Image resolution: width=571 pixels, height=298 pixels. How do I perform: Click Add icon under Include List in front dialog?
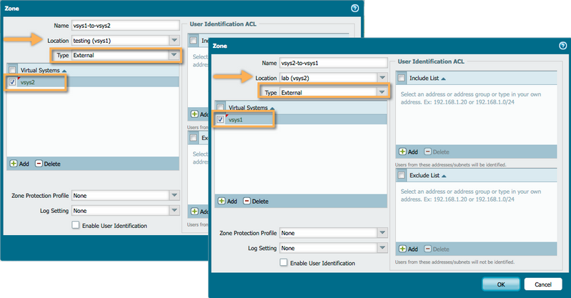point(403,152)
